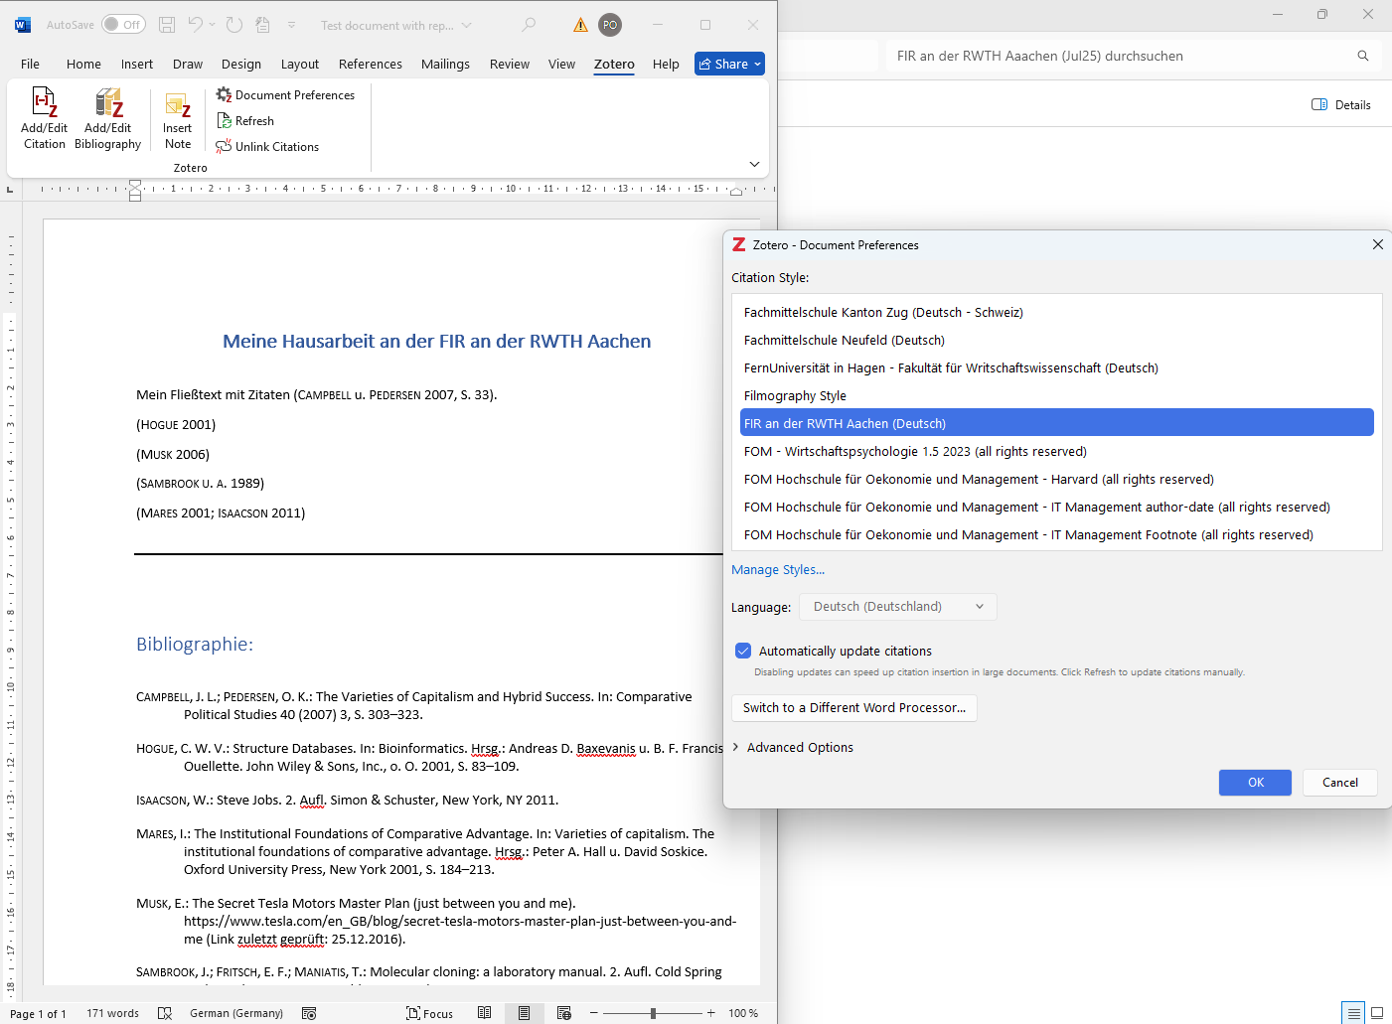Click the Save icon in the Word title bar

coord(167,25)
